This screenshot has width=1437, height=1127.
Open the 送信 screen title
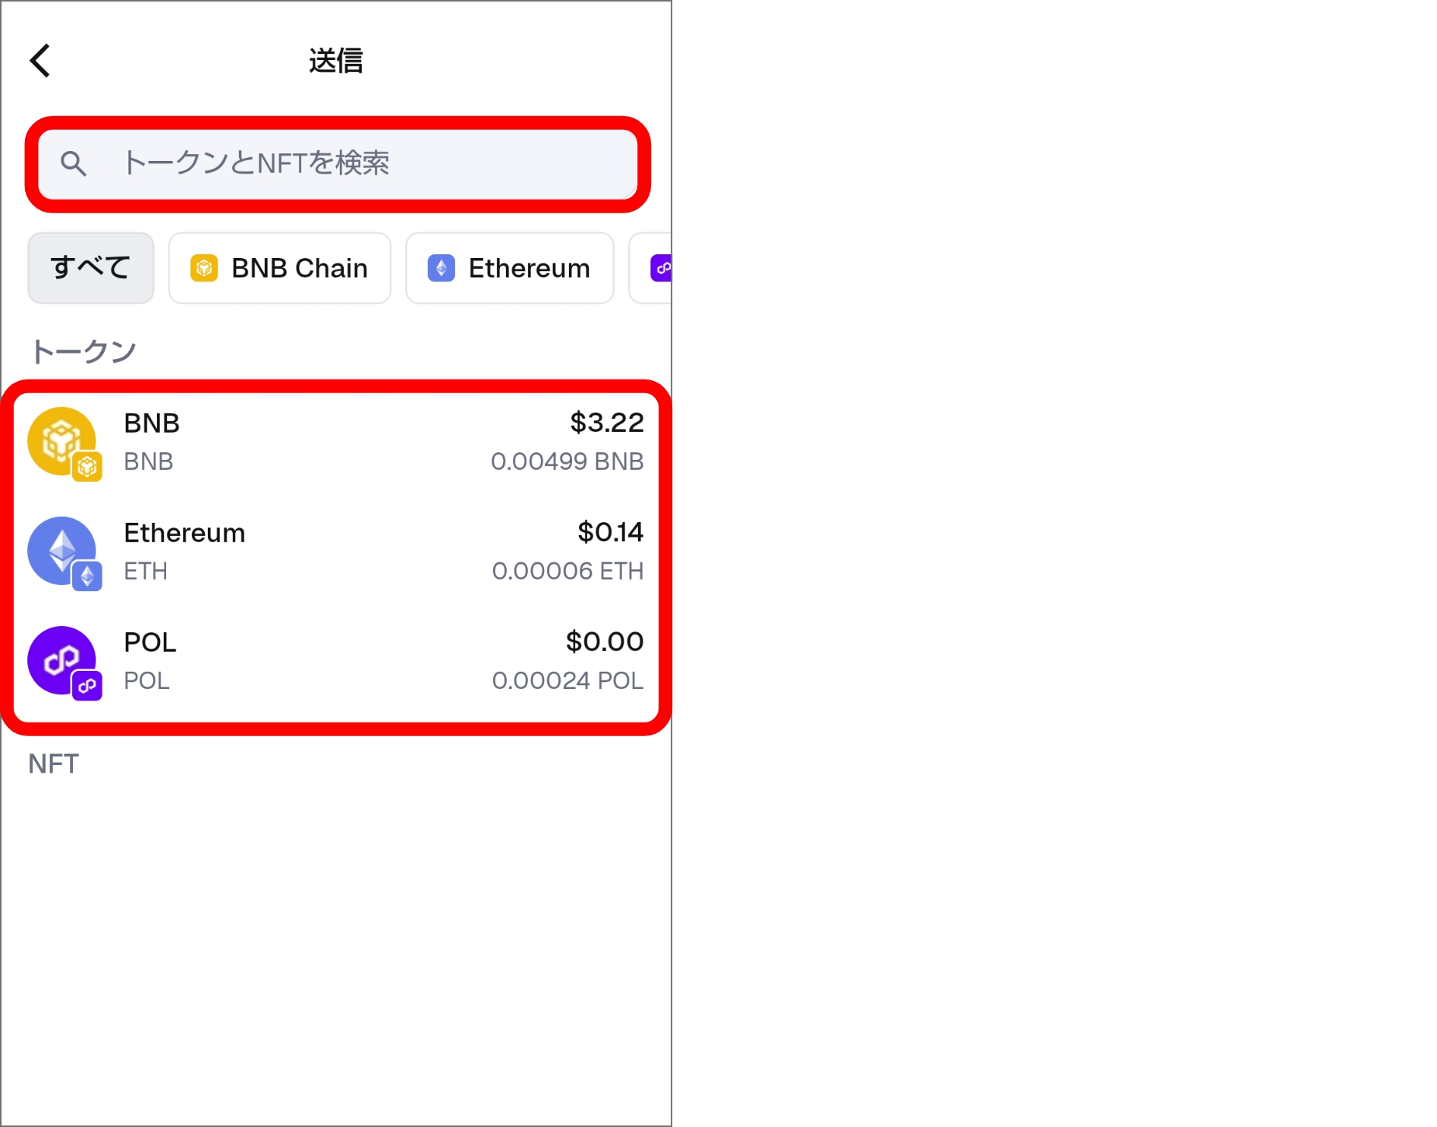pos(335,60)
